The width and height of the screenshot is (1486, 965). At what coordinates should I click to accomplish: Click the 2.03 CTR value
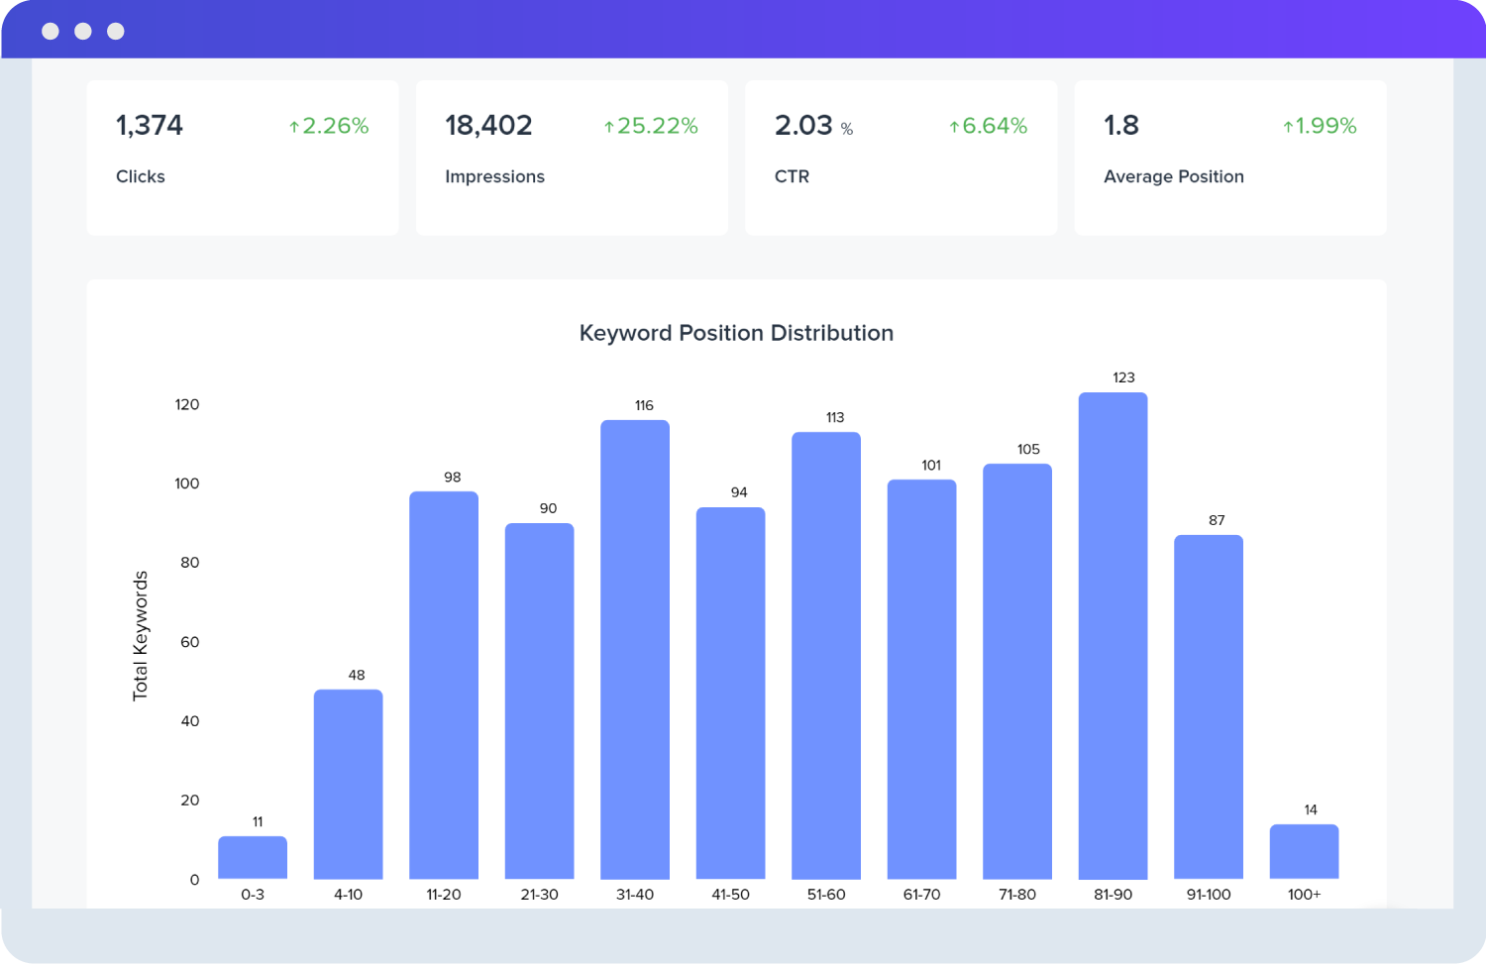click(x=803, y=126)
